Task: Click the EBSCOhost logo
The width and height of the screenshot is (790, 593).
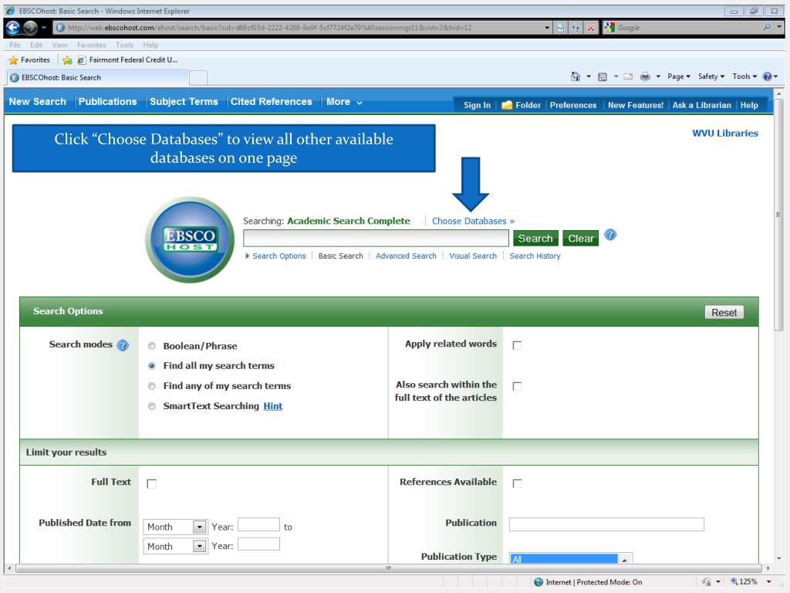Action: 190,239
